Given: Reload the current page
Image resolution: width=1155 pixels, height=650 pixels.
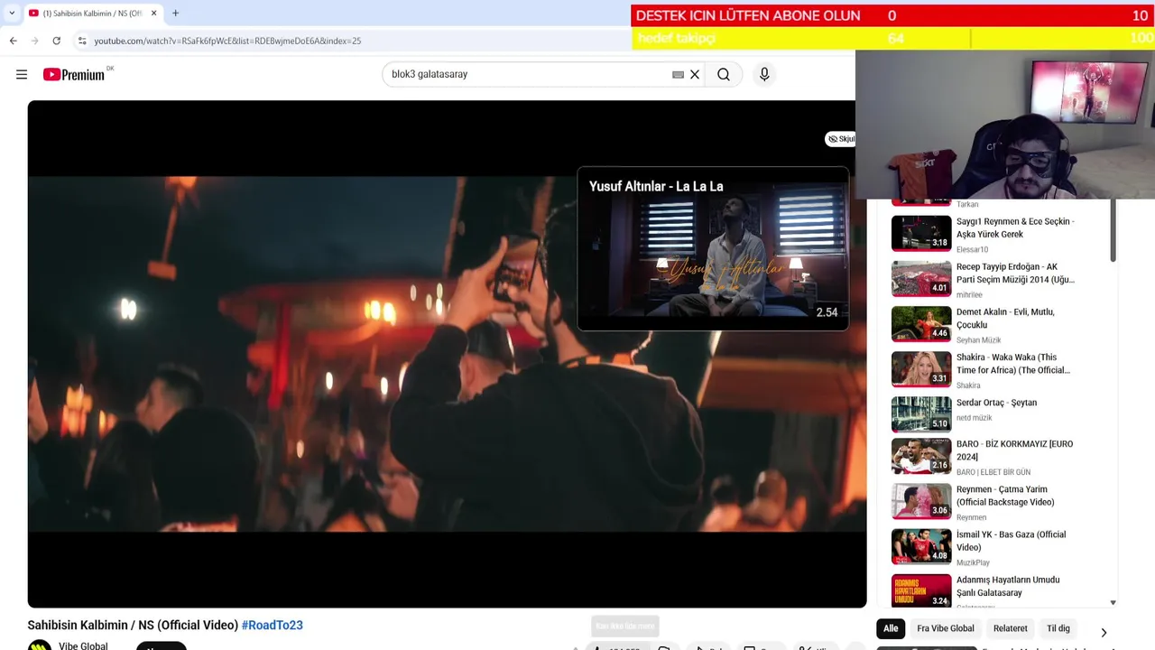Looking at the screenshot, I should click(x=56, y=41).
